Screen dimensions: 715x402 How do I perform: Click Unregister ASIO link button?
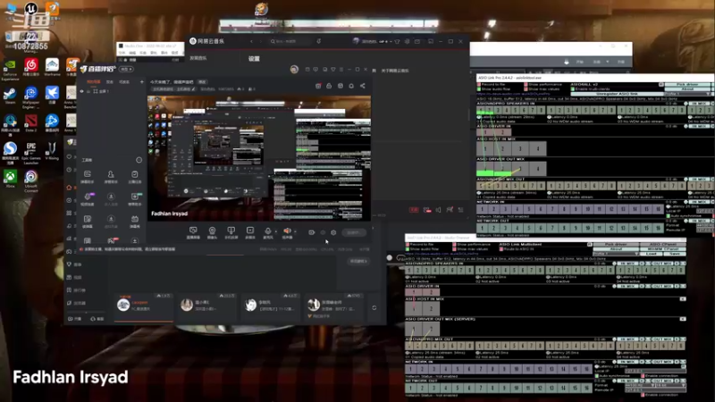click(617, 94)
